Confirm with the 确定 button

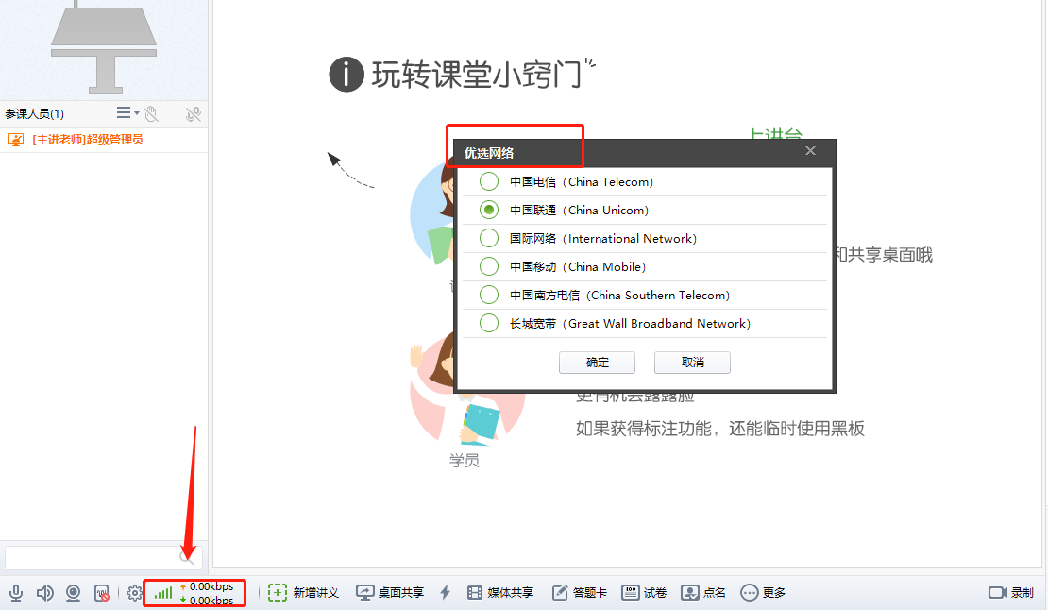coord(597,362)
